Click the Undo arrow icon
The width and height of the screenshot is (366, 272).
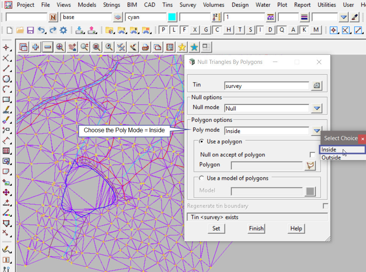41,30
